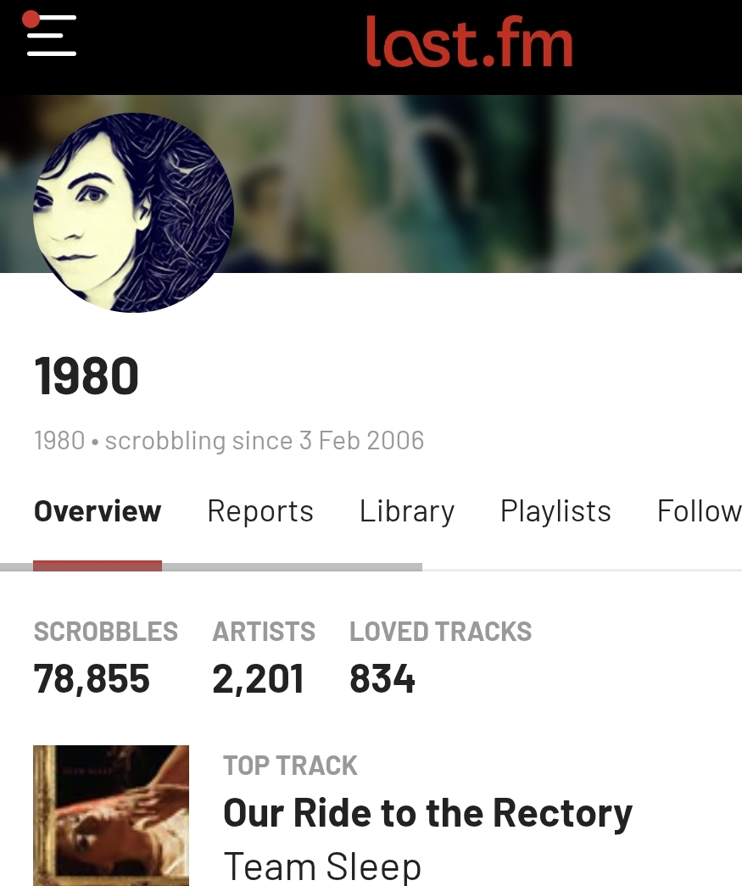Open the hamburger navigation menu

coord(51,36)
